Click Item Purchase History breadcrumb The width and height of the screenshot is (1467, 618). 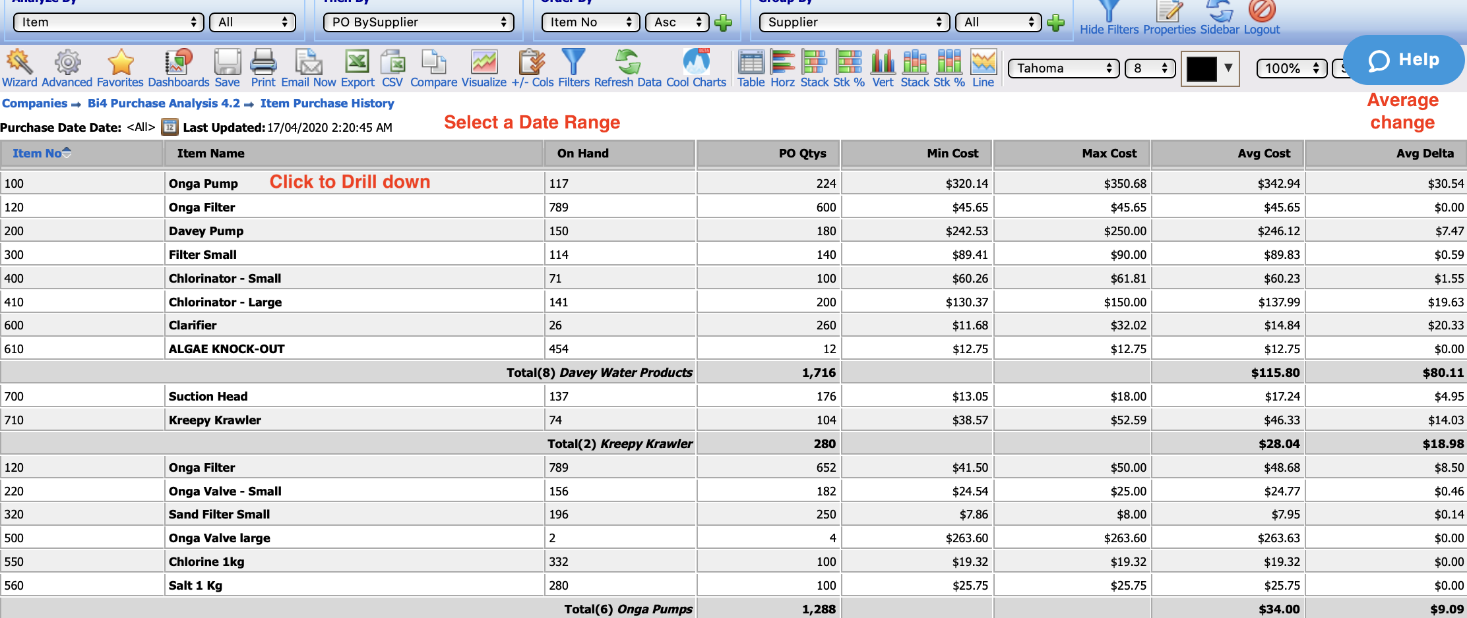(327, 103)
